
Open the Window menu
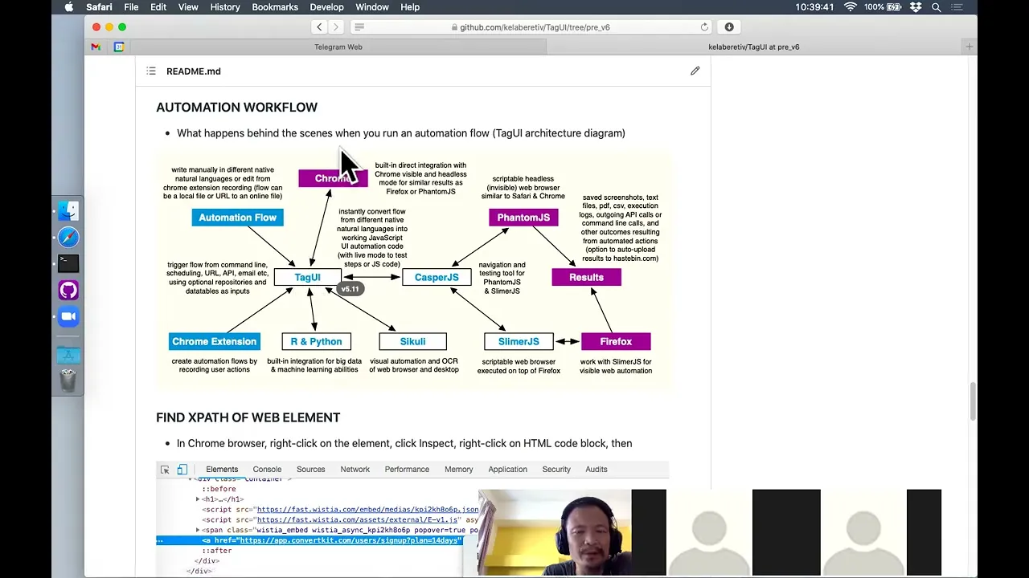[372, 7]
